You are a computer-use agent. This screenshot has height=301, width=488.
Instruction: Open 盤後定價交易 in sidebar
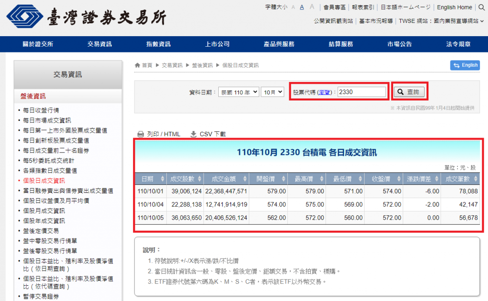tap(41, 231)
